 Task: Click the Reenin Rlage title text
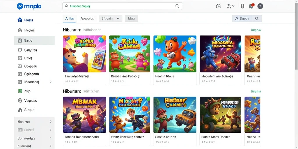click(x=165, y=76)
